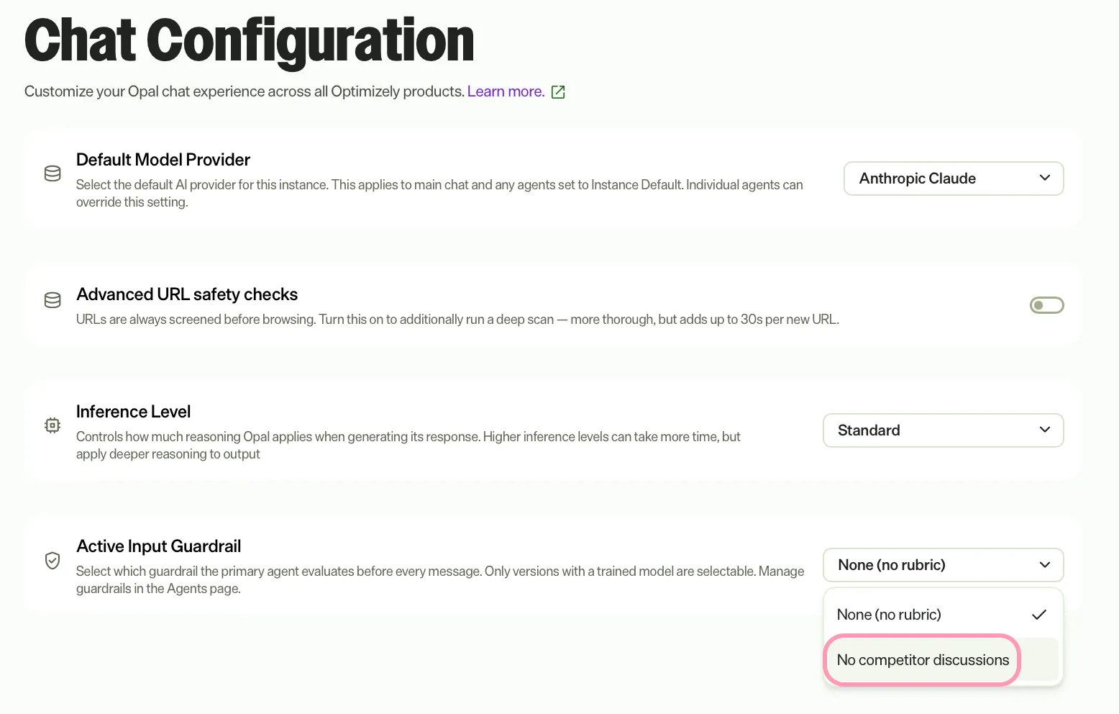Click the Advanced URL safety checks heading

187,294
